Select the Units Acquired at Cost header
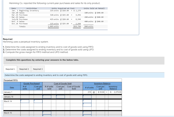The image size is (174, 117). click(63, 8)
